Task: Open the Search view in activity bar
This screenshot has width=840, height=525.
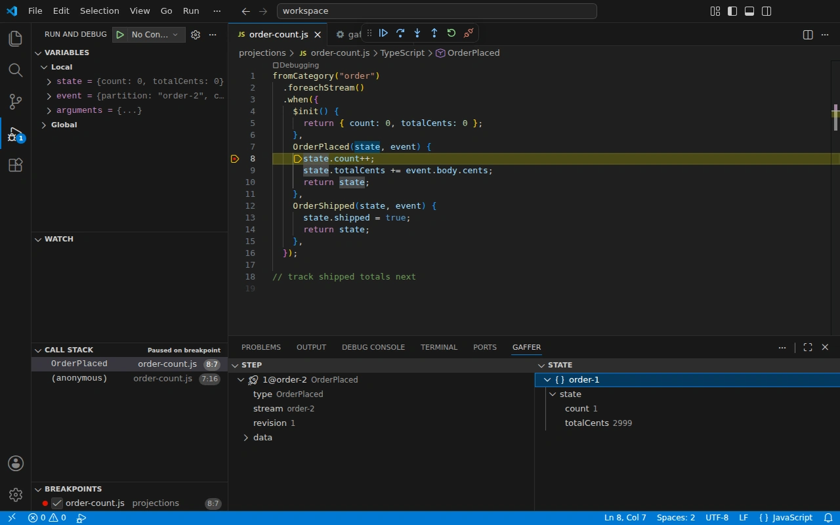Action: tap(16, 70)
